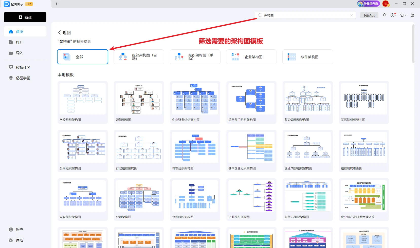Open the 企业财务组织架构图 template thumbnail
This screenshot has height=248, width=420.
[195, 99]
